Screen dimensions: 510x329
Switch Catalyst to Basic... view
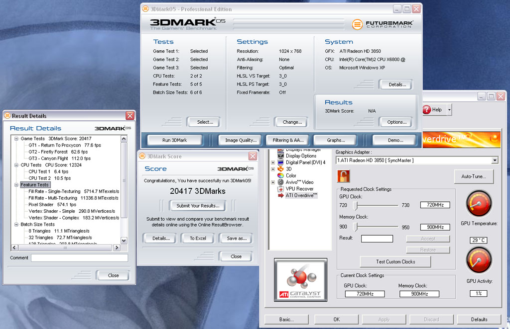[x=286, y=320]
